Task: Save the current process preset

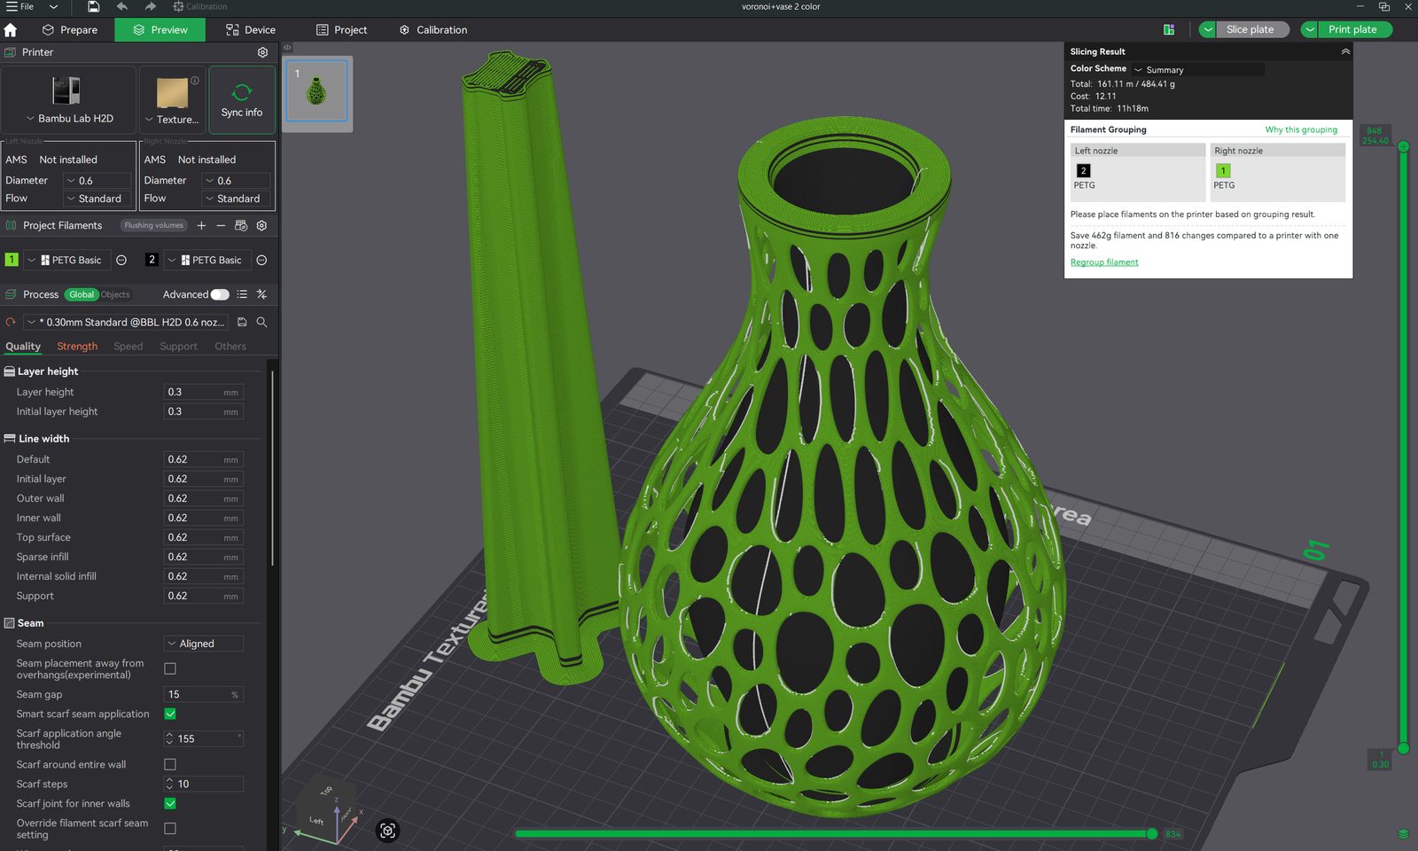Action: pos(242,322)
